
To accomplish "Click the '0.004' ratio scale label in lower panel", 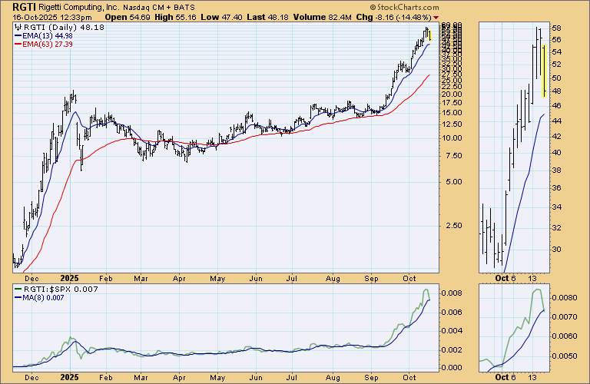I will (x=450, y=331).
